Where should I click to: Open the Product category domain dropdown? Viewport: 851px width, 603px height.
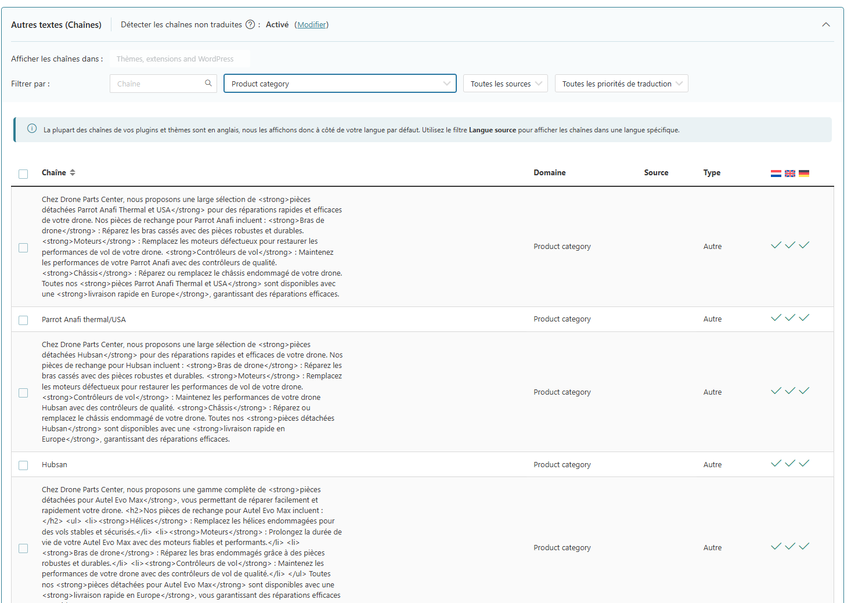tap(340, 84)
